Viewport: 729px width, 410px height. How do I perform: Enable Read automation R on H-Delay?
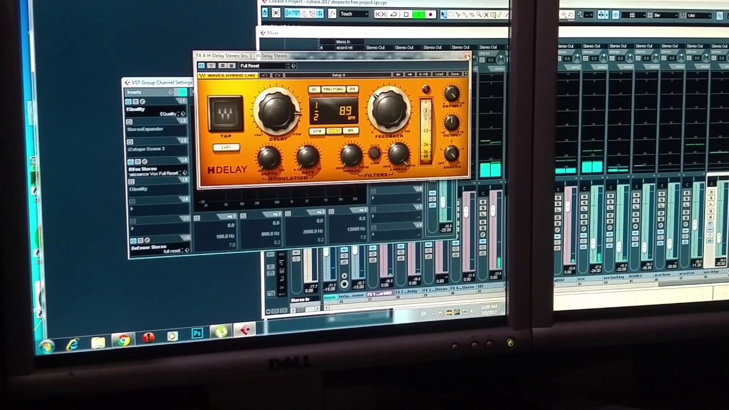[223, 65]
